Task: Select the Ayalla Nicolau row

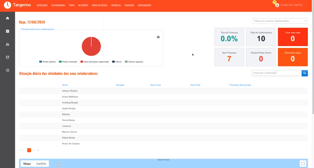Action: tap(164, 108)
